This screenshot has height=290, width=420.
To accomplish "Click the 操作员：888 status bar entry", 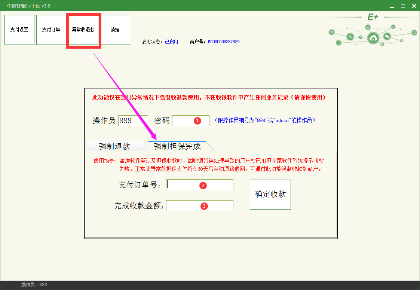I will (x=34, y=285).
